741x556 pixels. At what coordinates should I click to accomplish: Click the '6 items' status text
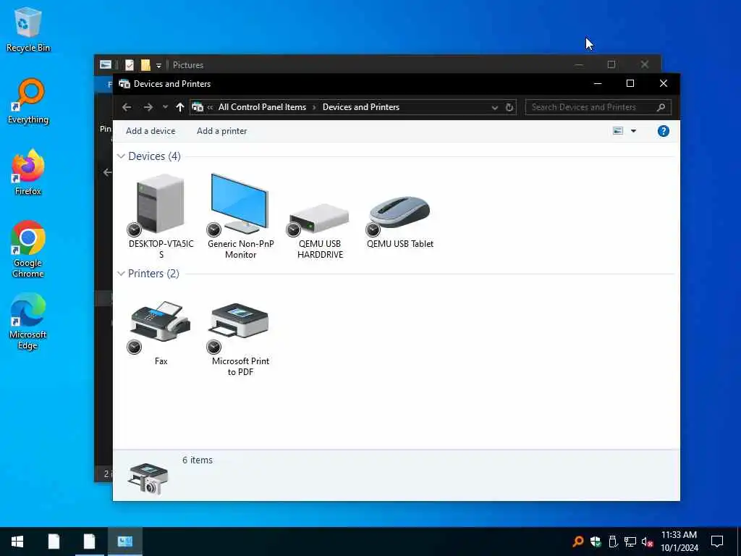tap(198, 460)
